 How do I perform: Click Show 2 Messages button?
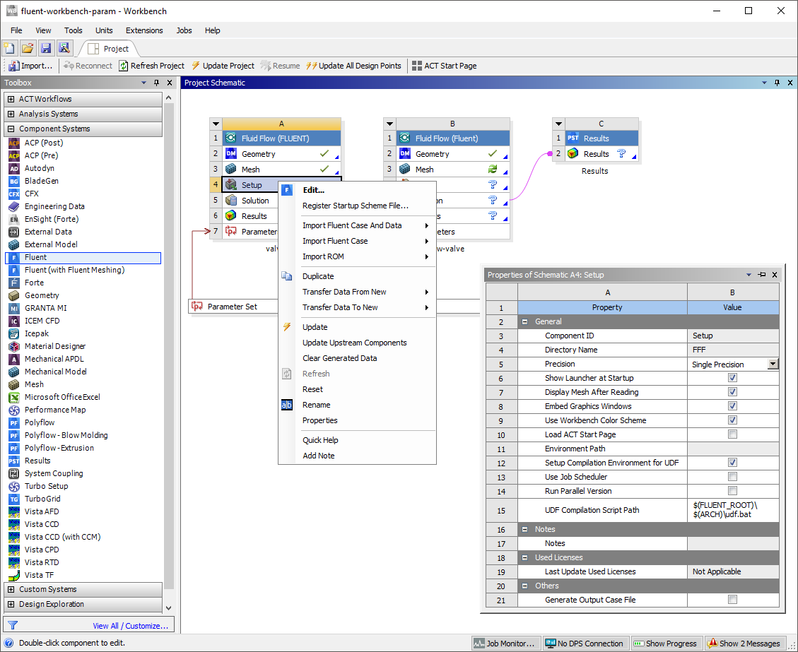coord(744,644)
